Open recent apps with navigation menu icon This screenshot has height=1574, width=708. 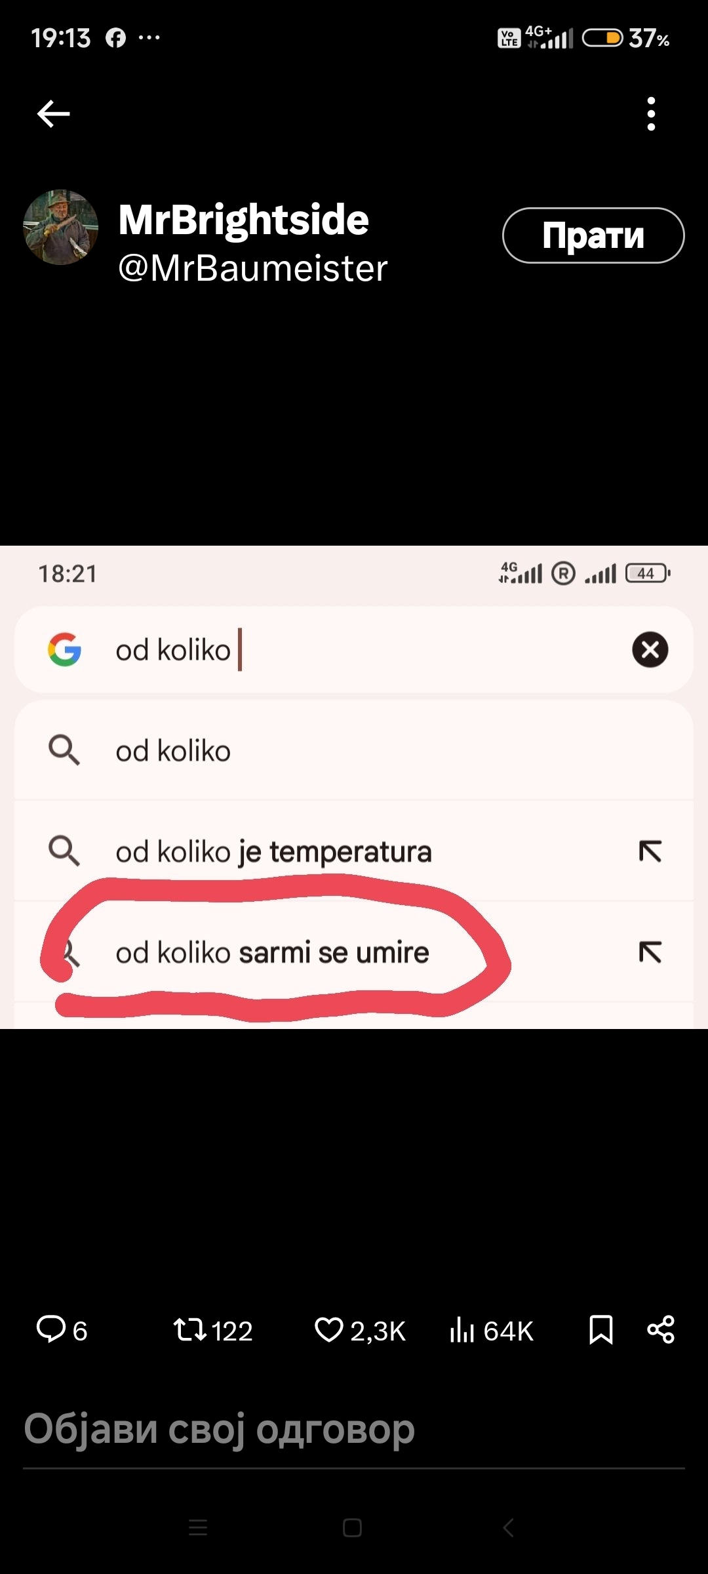(x=198, y=1527)
